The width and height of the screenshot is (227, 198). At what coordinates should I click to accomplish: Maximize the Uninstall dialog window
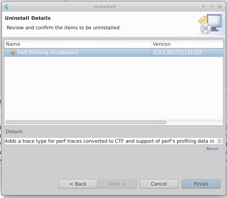click(212, 7)
